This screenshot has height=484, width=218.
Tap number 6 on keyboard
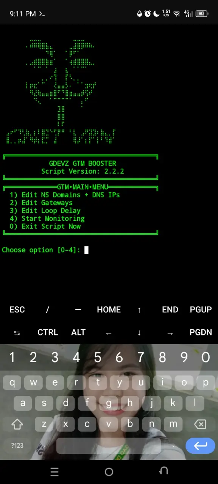(x=119, y=357)
